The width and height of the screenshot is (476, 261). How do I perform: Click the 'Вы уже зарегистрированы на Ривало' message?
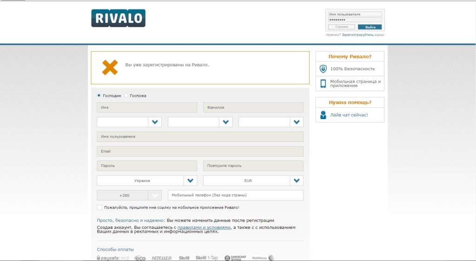tap(167, 65)
